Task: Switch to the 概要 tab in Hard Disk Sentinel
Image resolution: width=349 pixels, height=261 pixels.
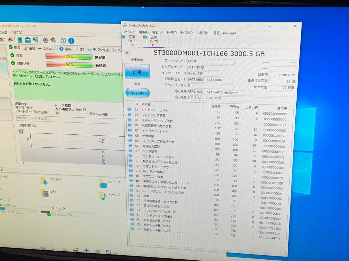Action: click(x=15, y=47)
